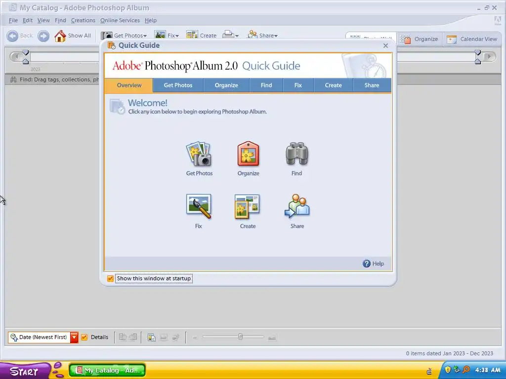Click the Forward arrow toolbar button
Screen dimensions: 506x379
(43, 36)
